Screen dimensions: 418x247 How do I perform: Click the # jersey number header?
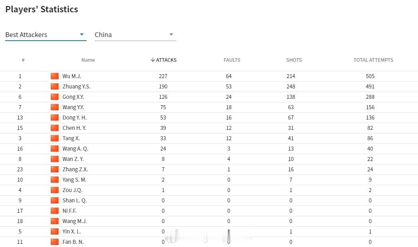pos(23,60)
